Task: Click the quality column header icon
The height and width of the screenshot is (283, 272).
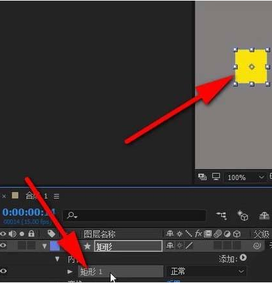Action: [188, 234]
